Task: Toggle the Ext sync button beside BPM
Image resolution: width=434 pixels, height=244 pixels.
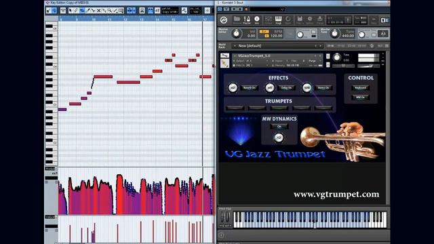Action: click(264, 32)
